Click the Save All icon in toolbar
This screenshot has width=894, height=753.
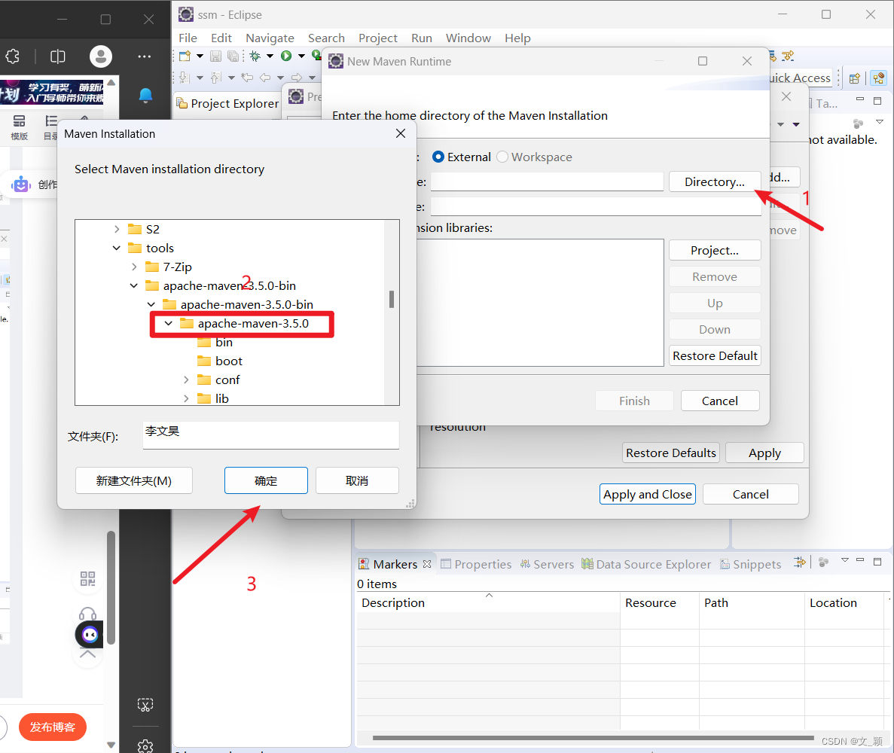click(233, 56)
